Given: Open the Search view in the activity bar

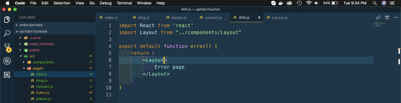Looking at the screenshot, I should 7,34.
